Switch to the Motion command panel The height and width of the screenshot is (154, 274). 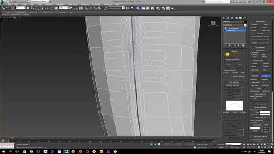tap(236, 18)
